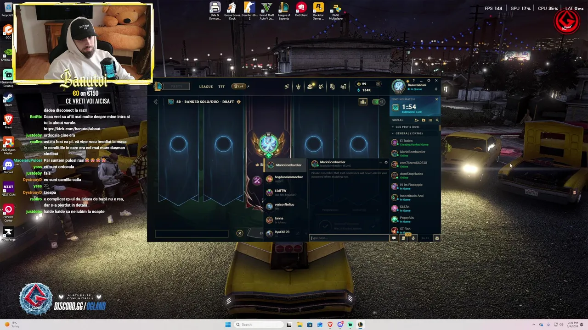Click add friend icon in Social panel
This screenshot has height=330, width=588.
pyautogui.click(x=417, y=120)
